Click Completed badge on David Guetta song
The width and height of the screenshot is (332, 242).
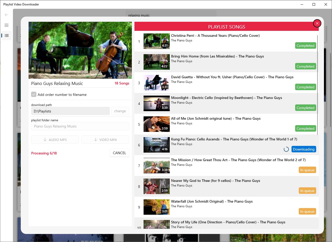point(306,87)
